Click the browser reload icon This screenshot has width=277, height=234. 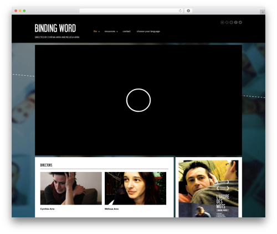click(x=180, y=11)
